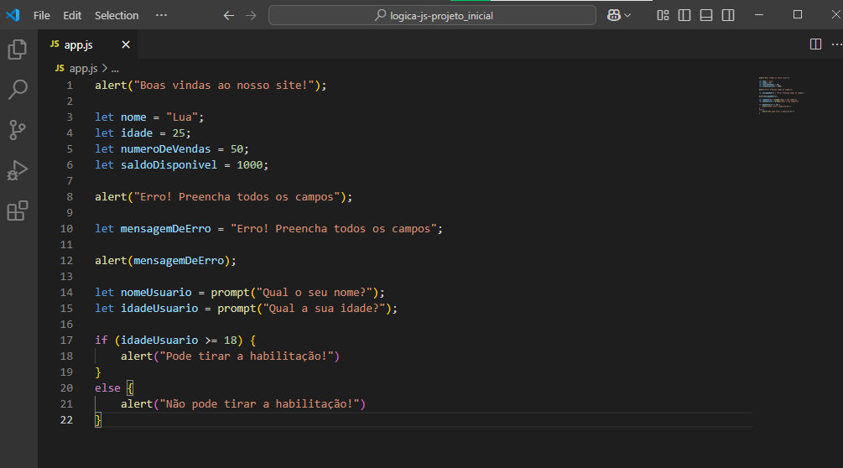
Task: Open the Explorer view in activity bar
Action: 18,49
